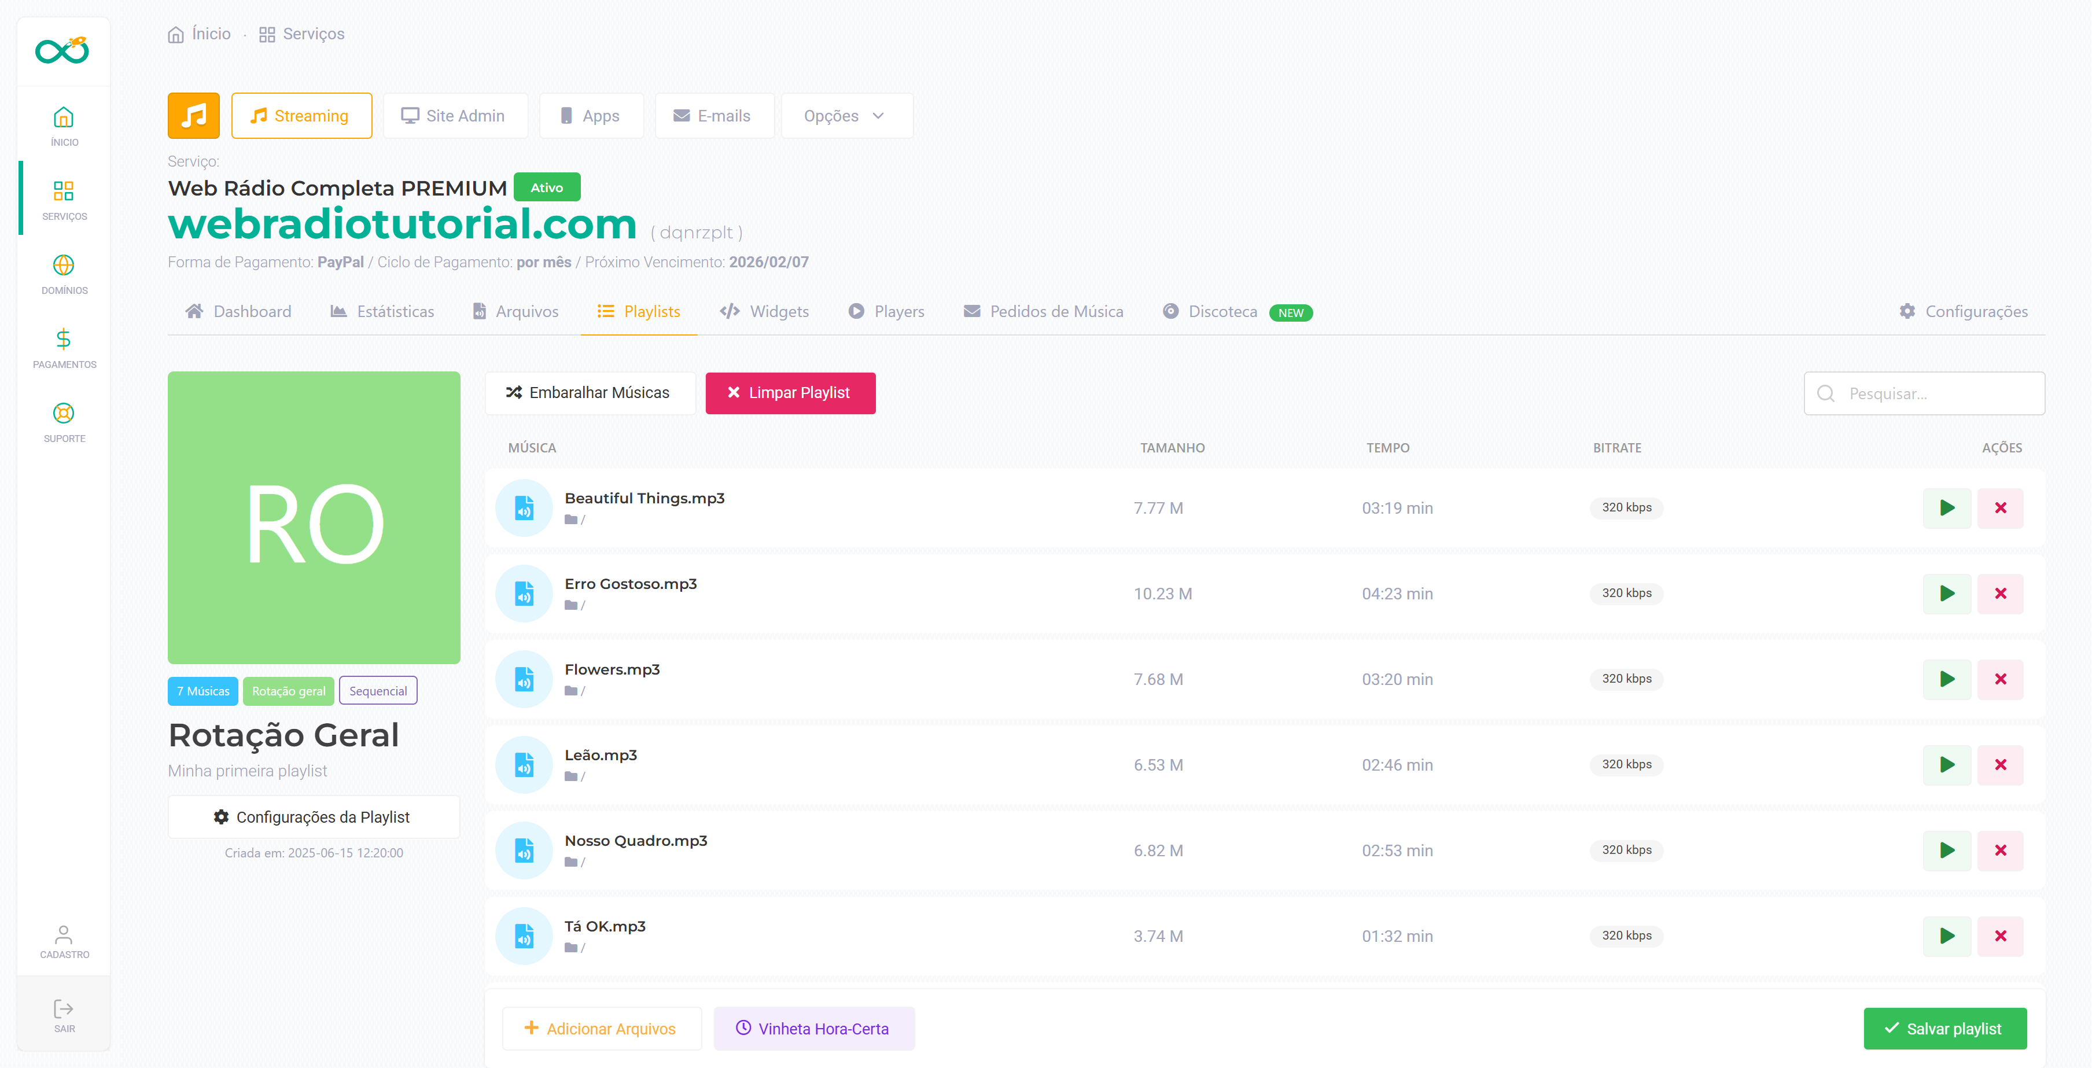Open the Discoteca tab
The height and width of the screenshot is (1068, 2092).
point(1221,312)
